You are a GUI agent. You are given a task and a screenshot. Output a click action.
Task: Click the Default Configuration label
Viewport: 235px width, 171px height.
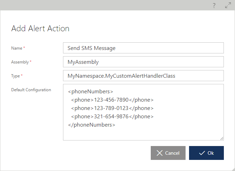[31, 90]
